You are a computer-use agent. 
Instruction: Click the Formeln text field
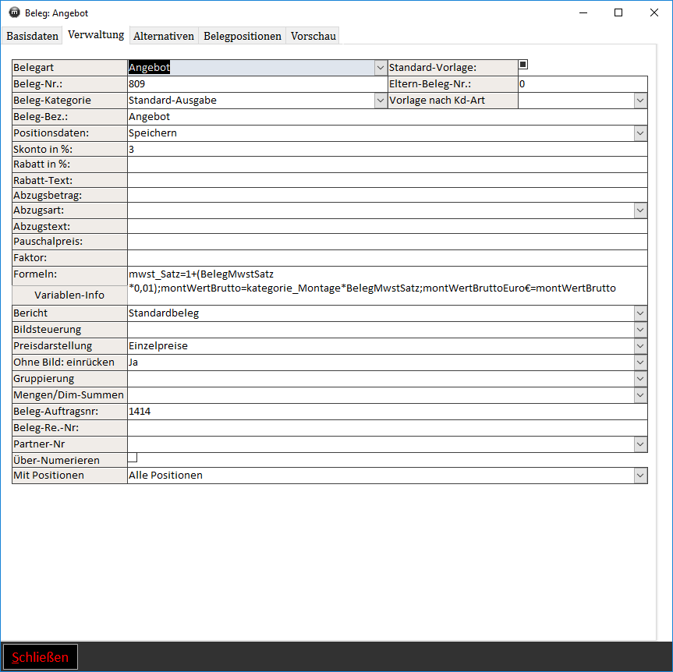click(x=387, y=281)
